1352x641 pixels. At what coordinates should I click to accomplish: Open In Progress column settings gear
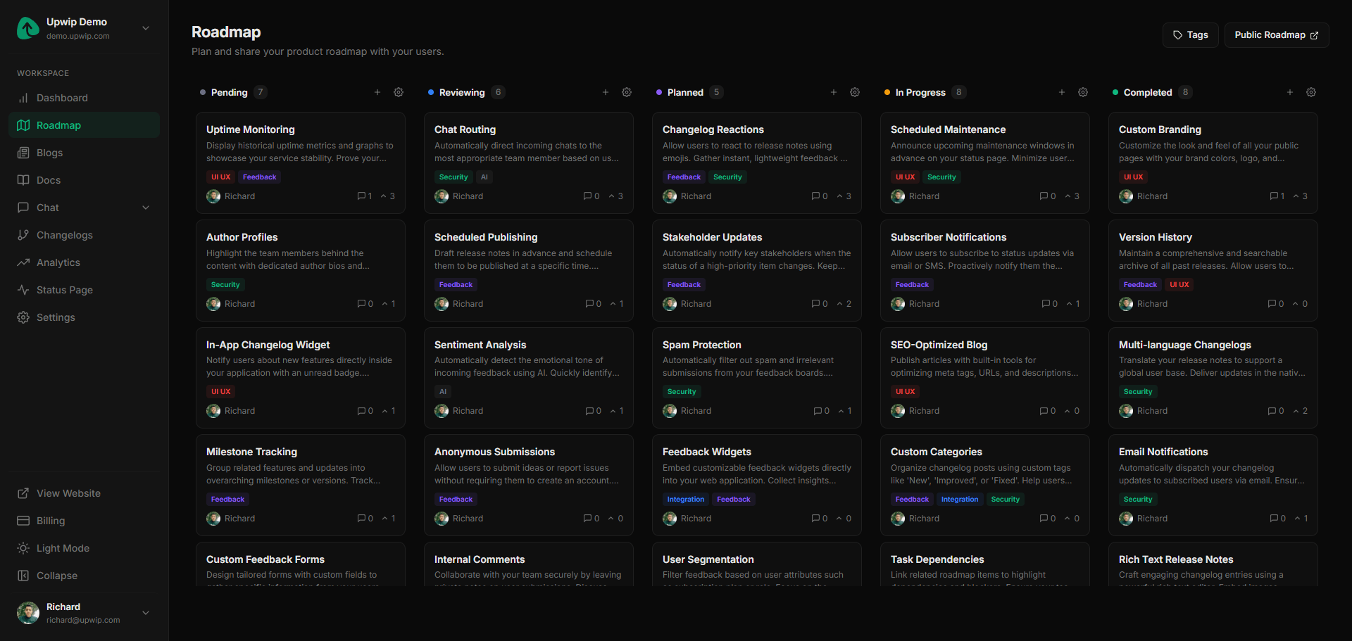[x=1083, y=92]
